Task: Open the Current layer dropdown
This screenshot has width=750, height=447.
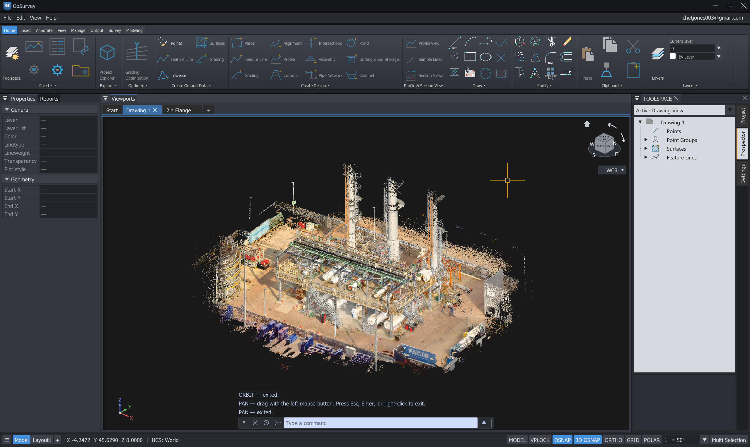Action: [719, 48]
